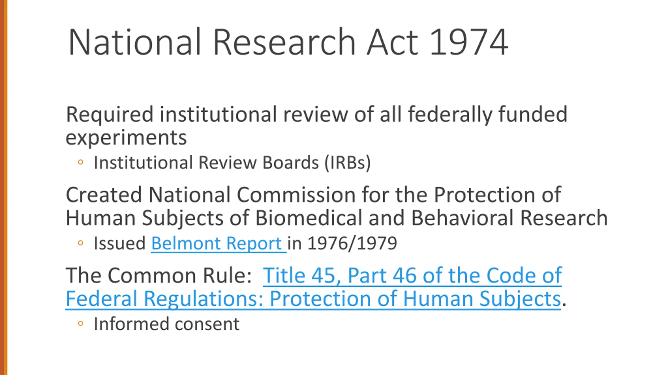
Task: Click the Required institutional review paragraph's first line
Action: pos(317,114)
